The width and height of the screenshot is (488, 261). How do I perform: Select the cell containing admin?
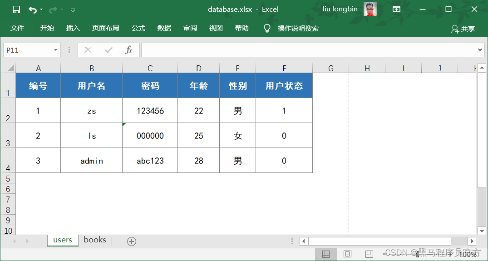92,160
